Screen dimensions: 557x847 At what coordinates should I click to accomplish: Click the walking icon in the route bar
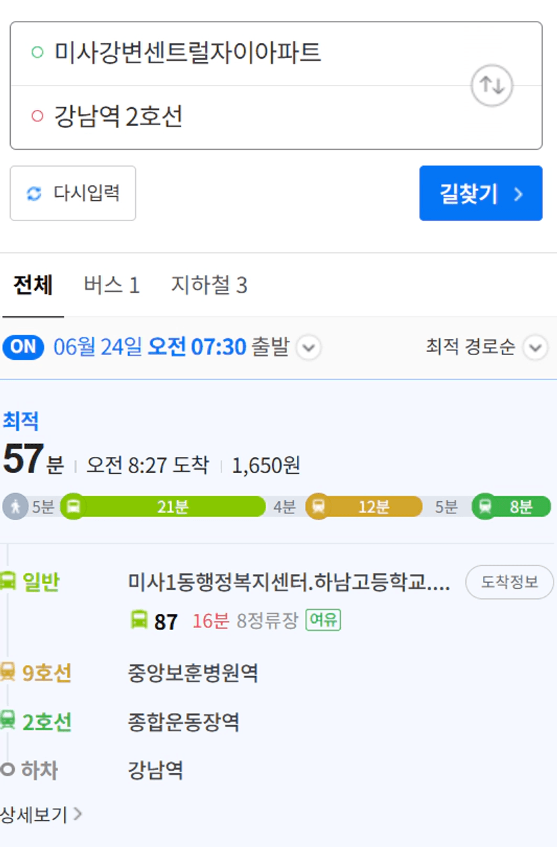[15, 507]
